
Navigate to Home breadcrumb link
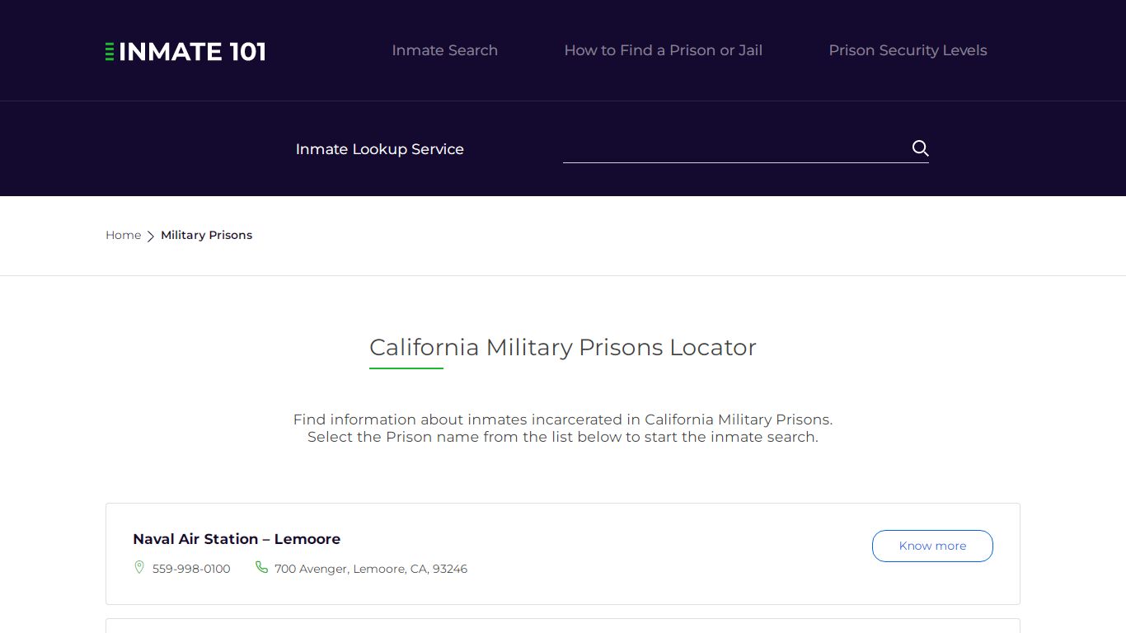pyautogui.click(x=123, y=235)
